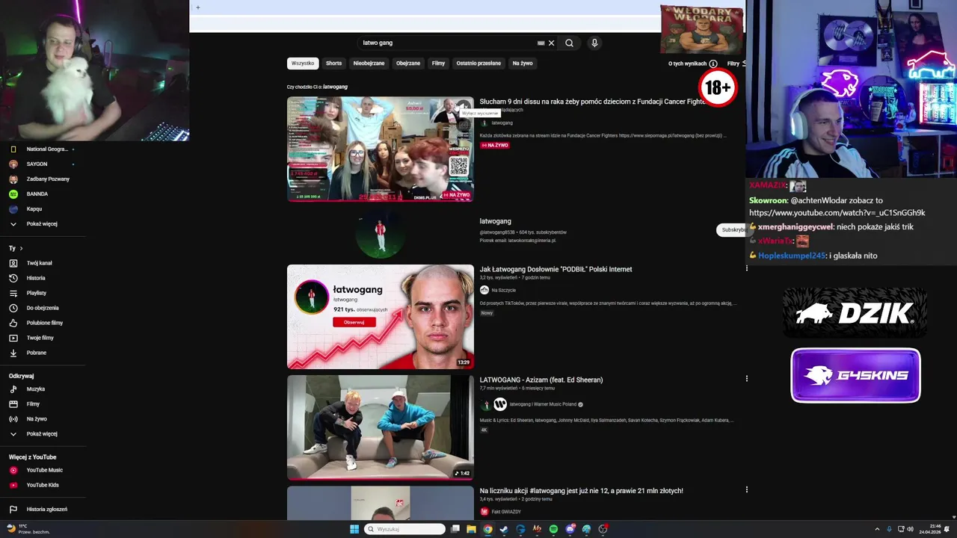
Task: Open the SAYGON subscription channel
Action: pyautogui.click(x=37, y=164)
